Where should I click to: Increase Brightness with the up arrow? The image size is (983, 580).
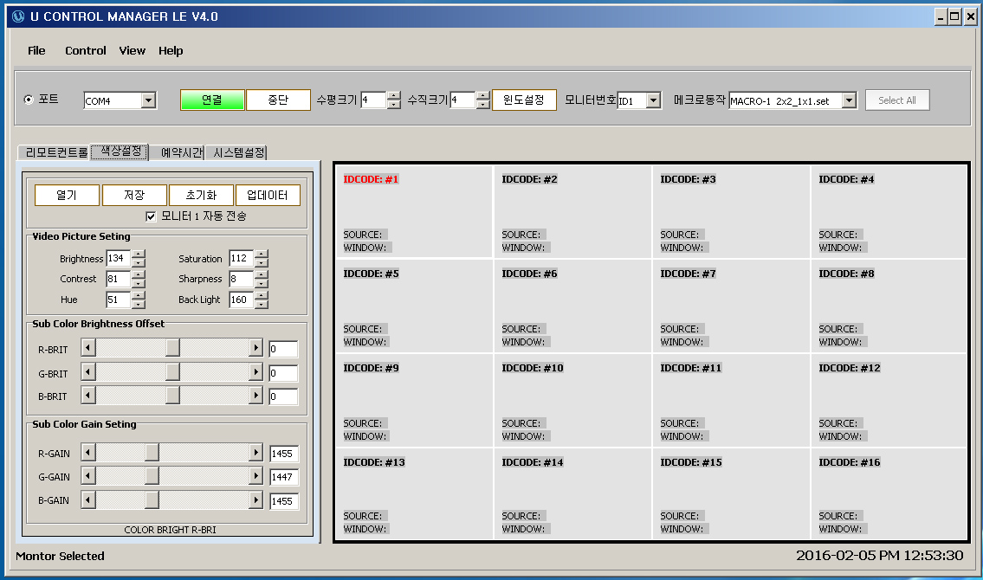[x=139, y=254]
